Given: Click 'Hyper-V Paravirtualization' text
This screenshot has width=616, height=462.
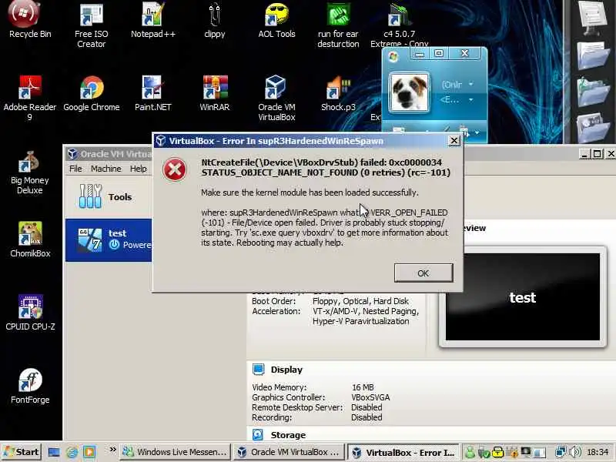Looking at the screenshot, I should (x=360, y=321).
